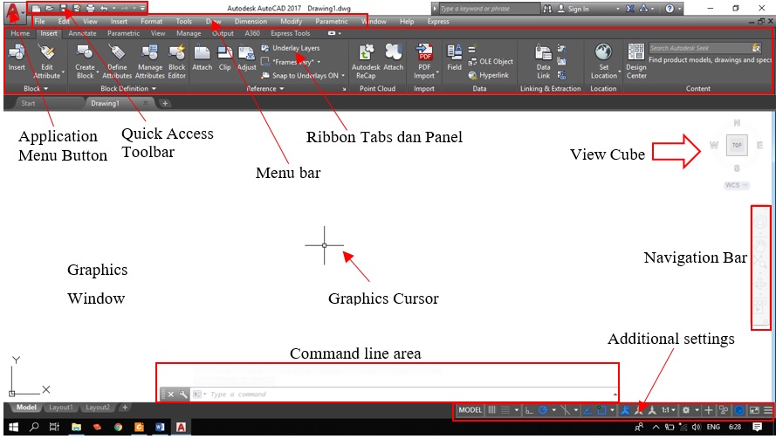
Task: Click the status bar customization hamburger button
Action: (767, 410)
